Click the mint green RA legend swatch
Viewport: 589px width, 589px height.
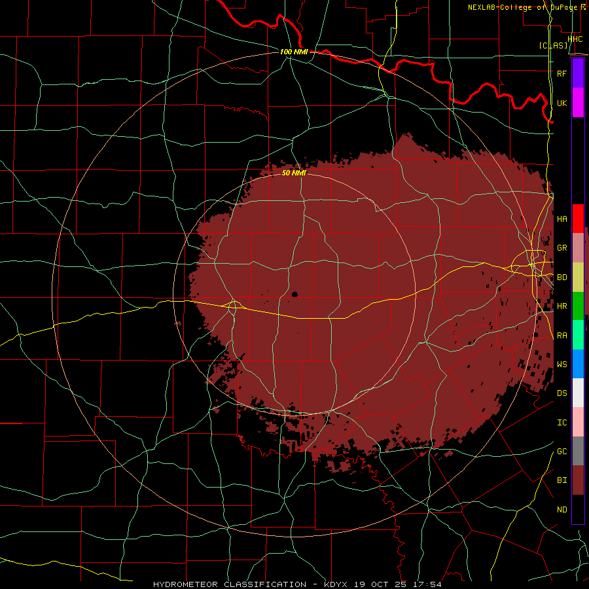click(578, 335)
